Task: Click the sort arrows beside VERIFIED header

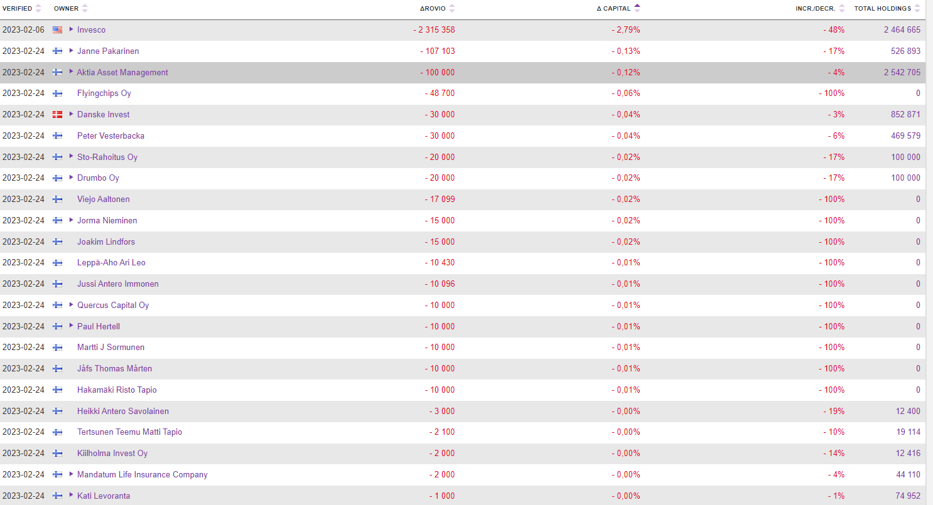Action: point(38,8)
